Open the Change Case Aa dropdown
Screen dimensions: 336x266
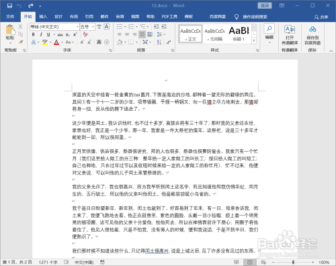pos(70,42)
